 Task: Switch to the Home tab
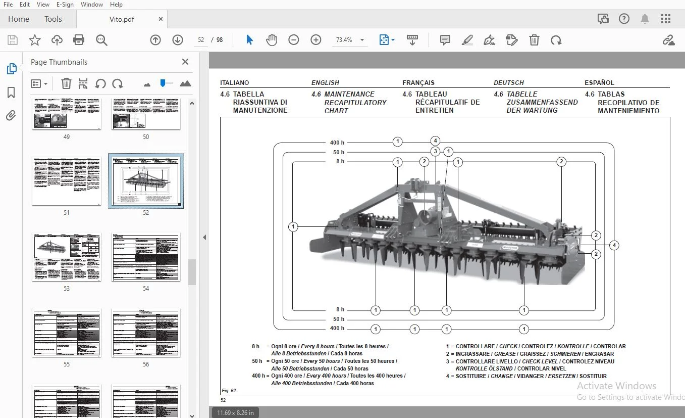[x=19, y=19]
